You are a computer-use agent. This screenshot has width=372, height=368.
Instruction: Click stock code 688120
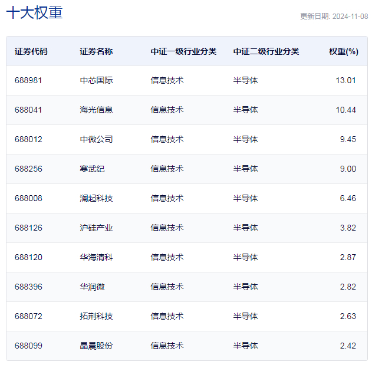[x=28, y=257]
